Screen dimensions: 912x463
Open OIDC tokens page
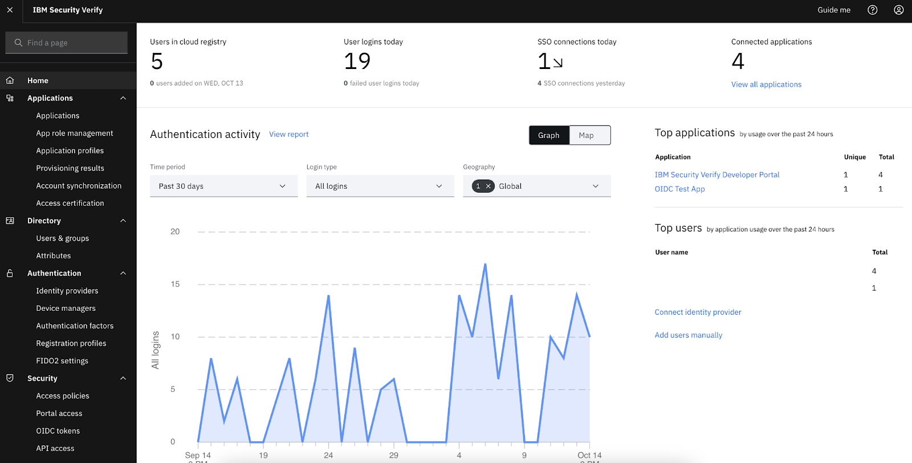pos(58,431)
